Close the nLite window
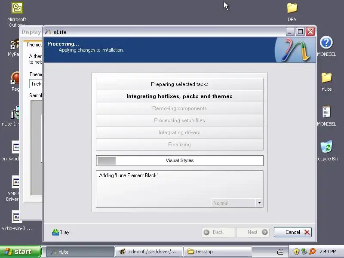This screenshot has width=344, height=258. [x=310, y=32]
